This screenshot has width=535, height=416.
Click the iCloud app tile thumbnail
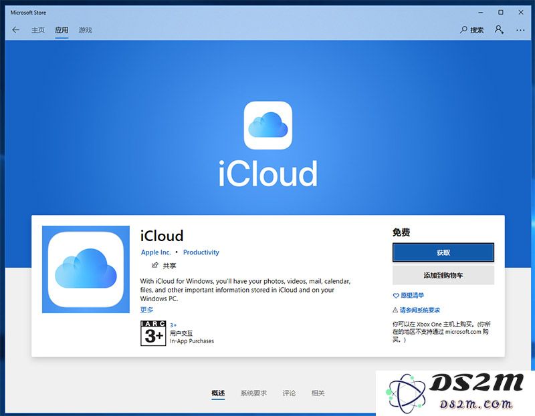tap(86, 269)
